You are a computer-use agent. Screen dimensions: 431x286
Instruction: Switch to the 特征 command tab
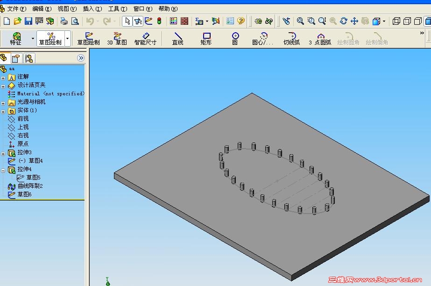click(16, 38)
